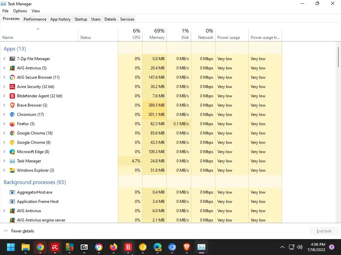Click the Google Chrome (18) process icon
The image size is (341, 255).
12,133
